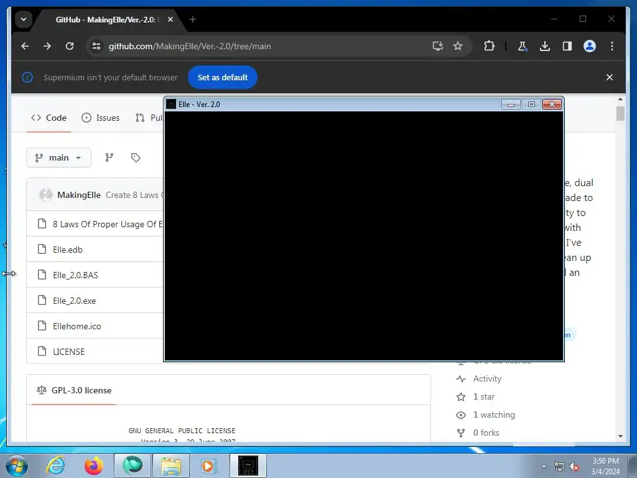Click the Elle window title bar icon
This screenshot has width=637, height=478.
pyautogui.click(x=171, y=105)
